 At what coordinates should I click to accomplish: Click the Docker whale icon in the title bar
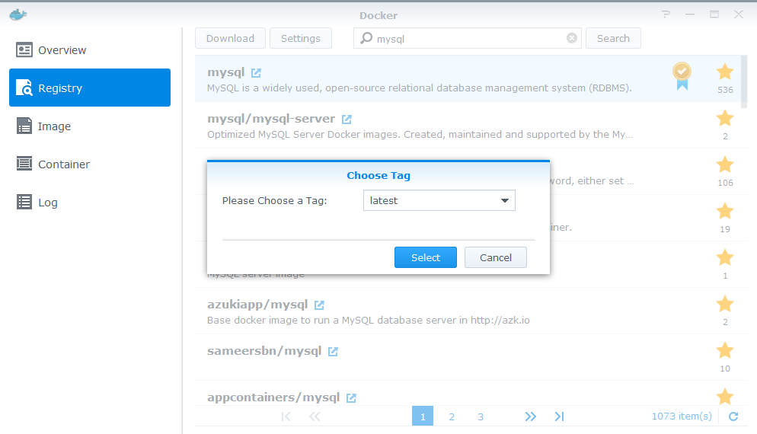tap(18, 14)
